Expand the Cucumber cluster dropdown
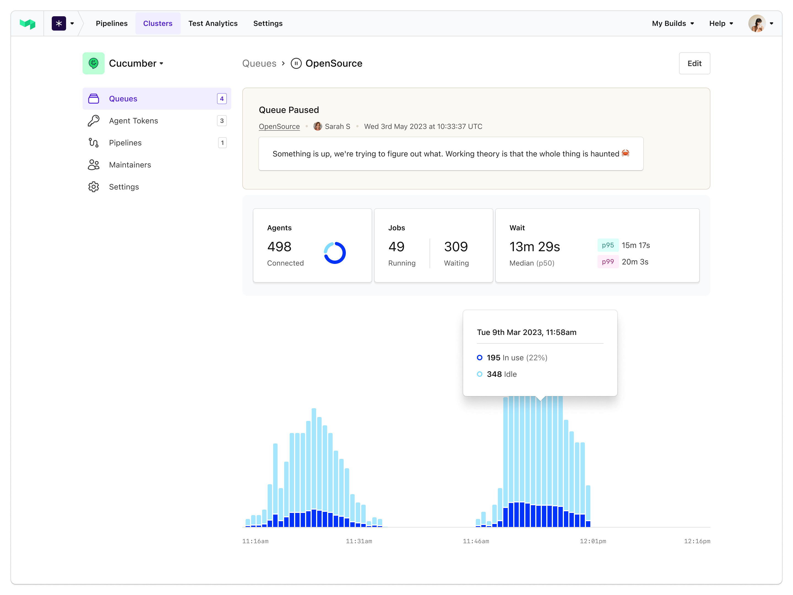This screenshot has width=793, height=595. (x=162, y=63)
